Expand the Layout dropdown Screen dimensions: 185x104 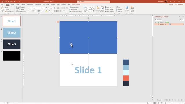[x=23, y=7]
